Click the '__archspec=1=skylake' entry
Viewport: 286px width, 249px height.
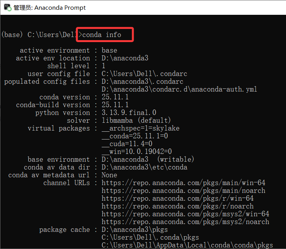140,129
